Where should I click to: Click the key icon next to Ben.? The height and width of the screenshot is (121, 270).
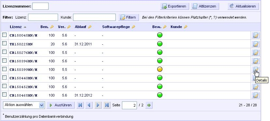tap(52, 27)
